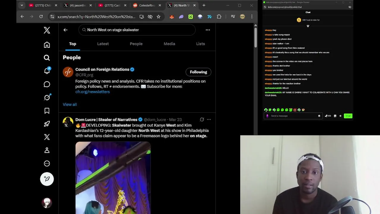Switch to the Media search tab
380x214 pixels.
(170, 44)
